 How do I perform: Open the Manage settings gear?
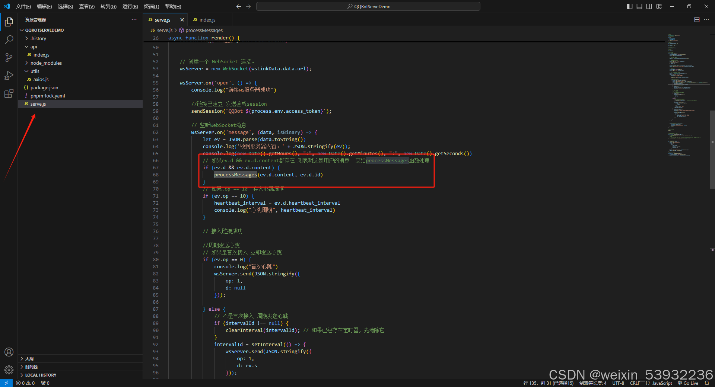point(9,370)
